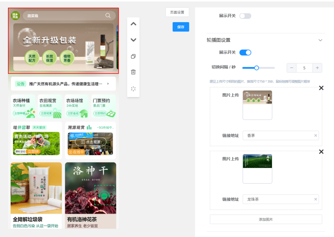334x237 pixels.
Task: Click the 添加图片 add image button
Action: coord(266,219)
